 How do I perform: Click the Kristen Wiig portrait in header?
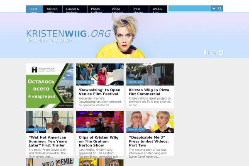point(122,37)
